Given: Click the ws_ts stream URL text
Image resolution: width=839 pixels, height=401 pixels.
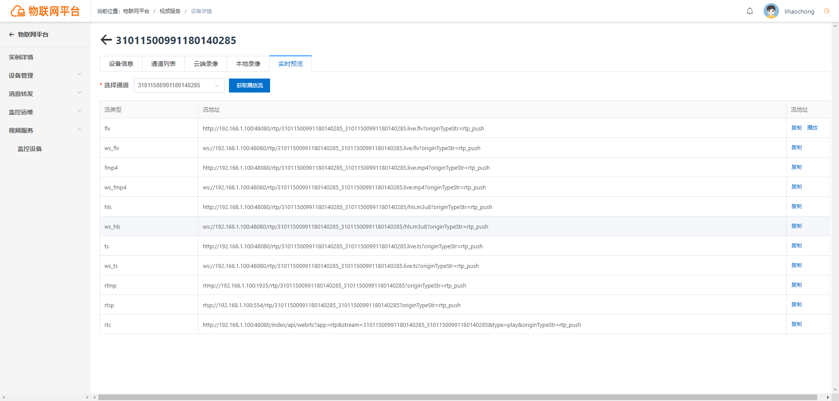Looking at the screenshot, I should point(341,266).
